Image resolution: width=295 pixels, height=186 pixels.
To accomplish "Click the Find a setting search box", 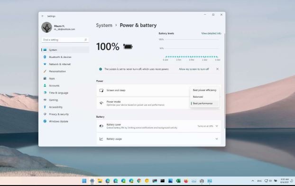I will [65, 40].
